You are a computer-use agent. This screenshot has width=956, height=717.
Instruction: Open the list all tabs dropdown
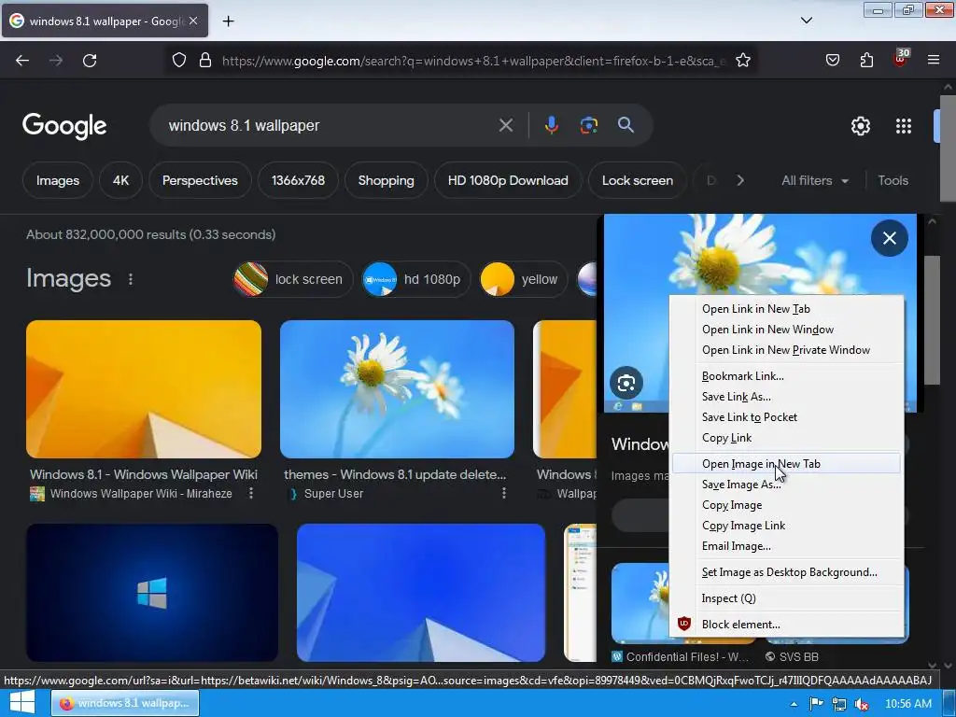coord(806,21)
